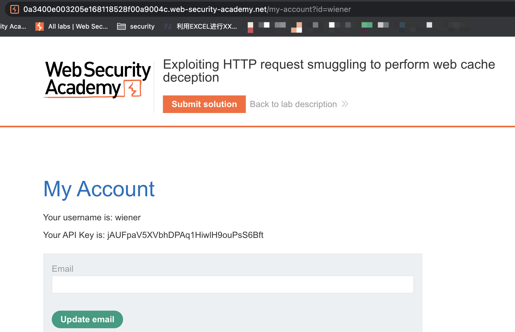
Task: Click the double chevron beside lab description
Action: pyautogui.click(x=345, y=104)
